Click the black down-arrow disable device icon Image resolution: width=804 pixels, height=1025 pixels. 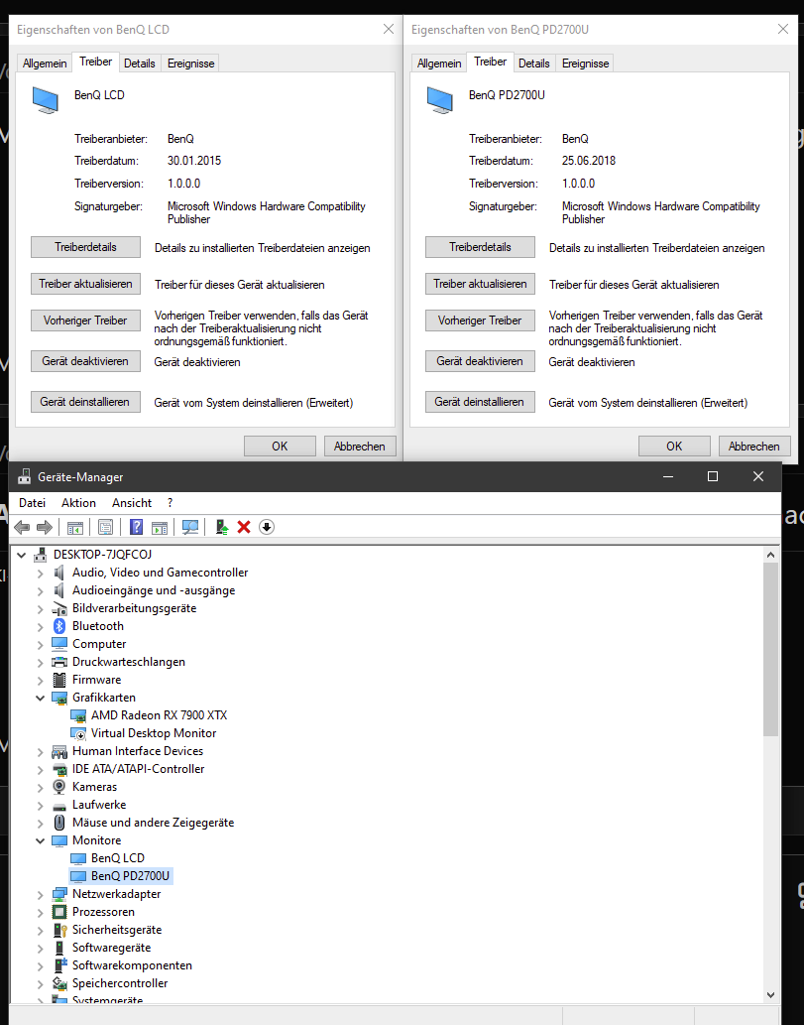(x=267, y=527)
